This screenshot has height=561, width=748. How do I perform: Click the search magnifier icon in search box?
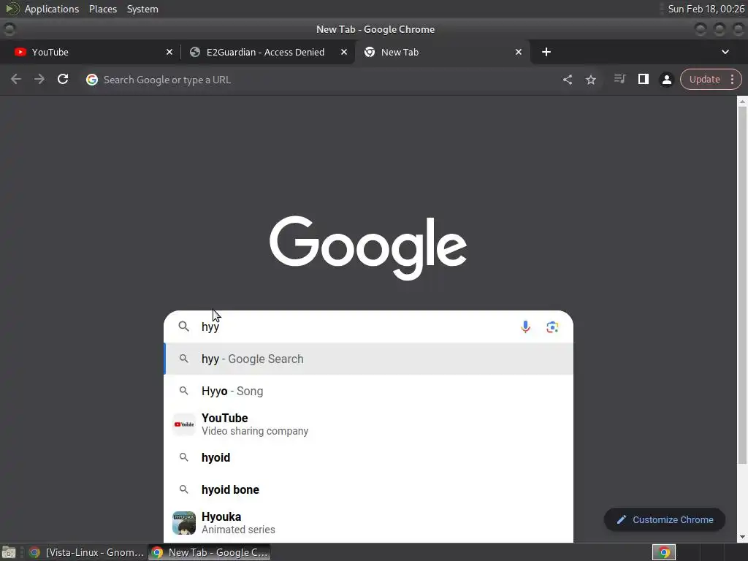click(x=183, y=327)
